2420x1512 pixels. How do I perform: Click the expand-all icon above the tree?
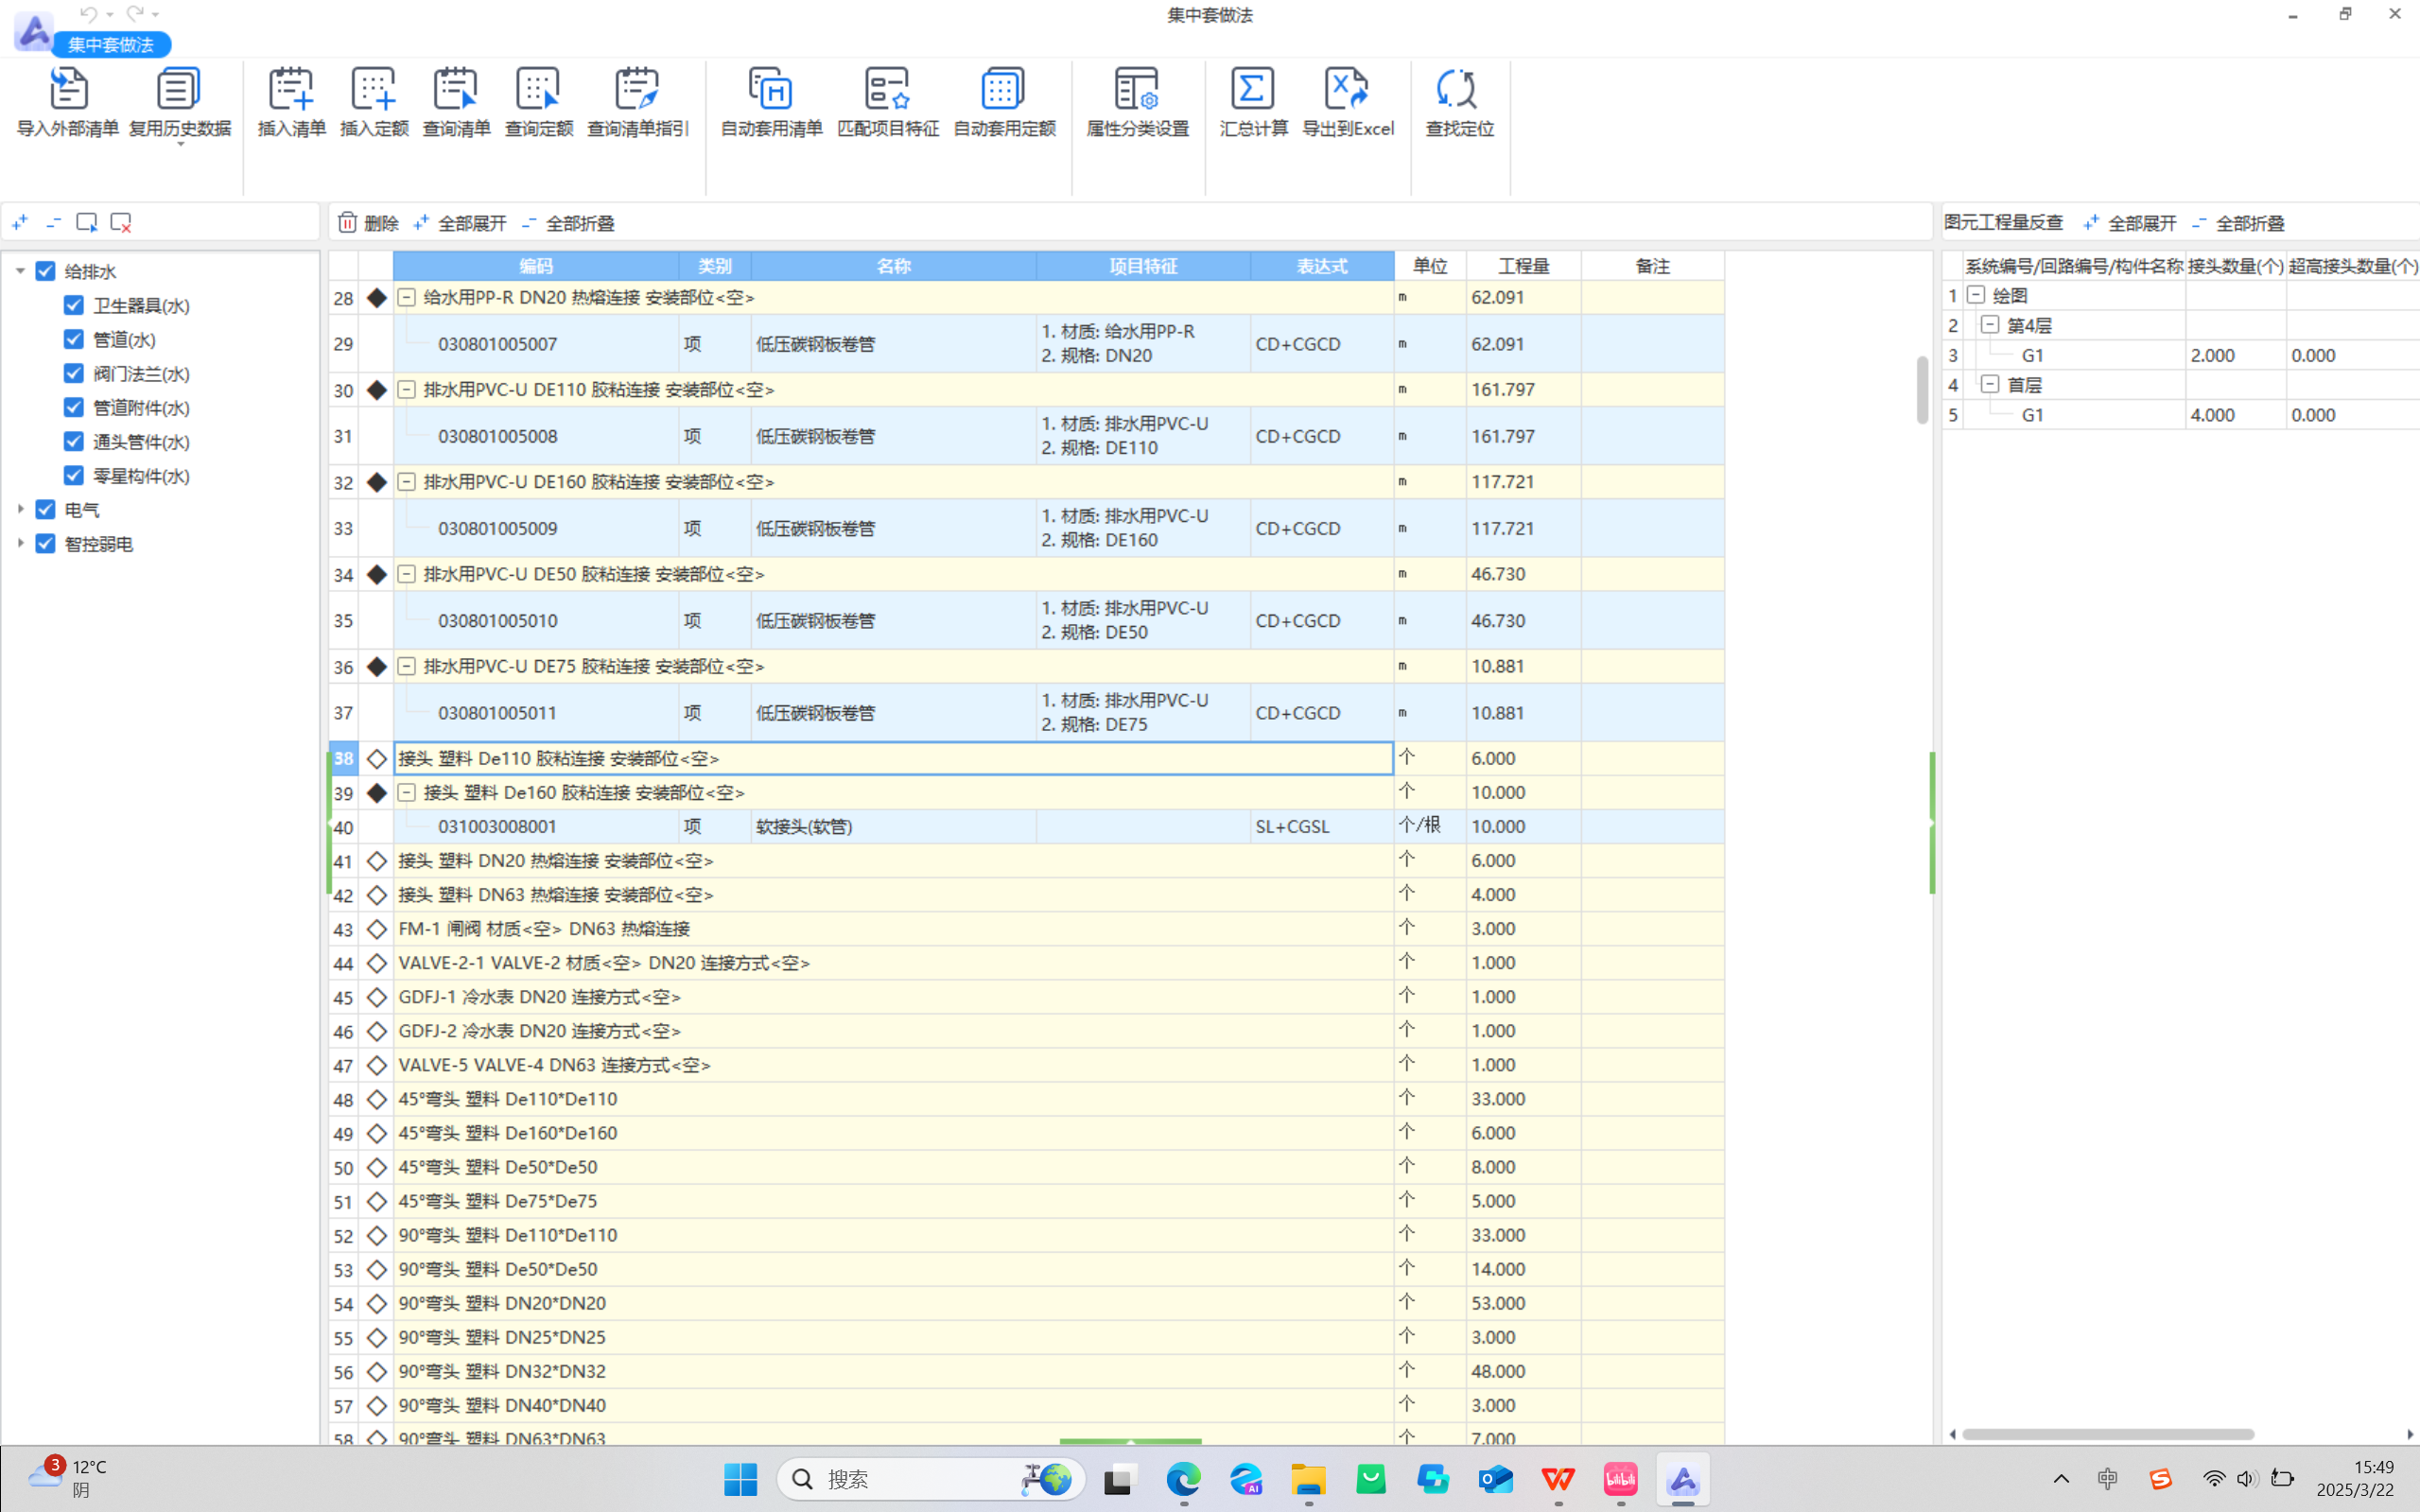(20, 222)
